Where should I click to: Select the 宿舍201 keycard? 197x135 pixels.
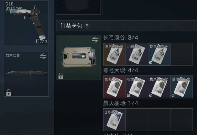[137, 87]
